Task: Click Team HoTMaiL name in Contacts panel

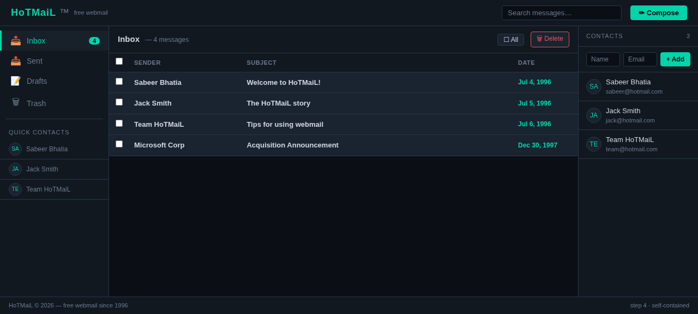Action: coord(630,140)
